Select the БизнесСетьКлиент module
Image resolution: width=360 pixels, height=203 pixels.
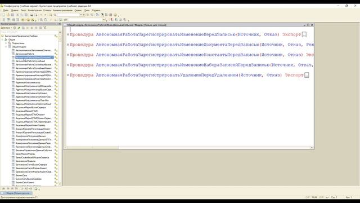(x=25, y=182)
